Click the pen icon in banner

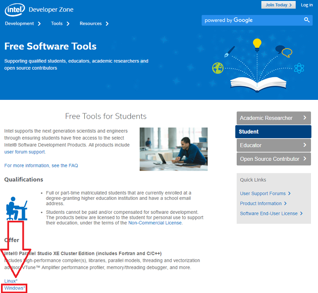click(x=229, y=51)
